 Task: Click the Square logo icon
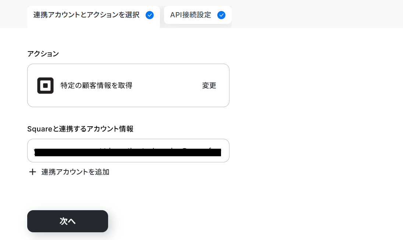pos(45,85)
